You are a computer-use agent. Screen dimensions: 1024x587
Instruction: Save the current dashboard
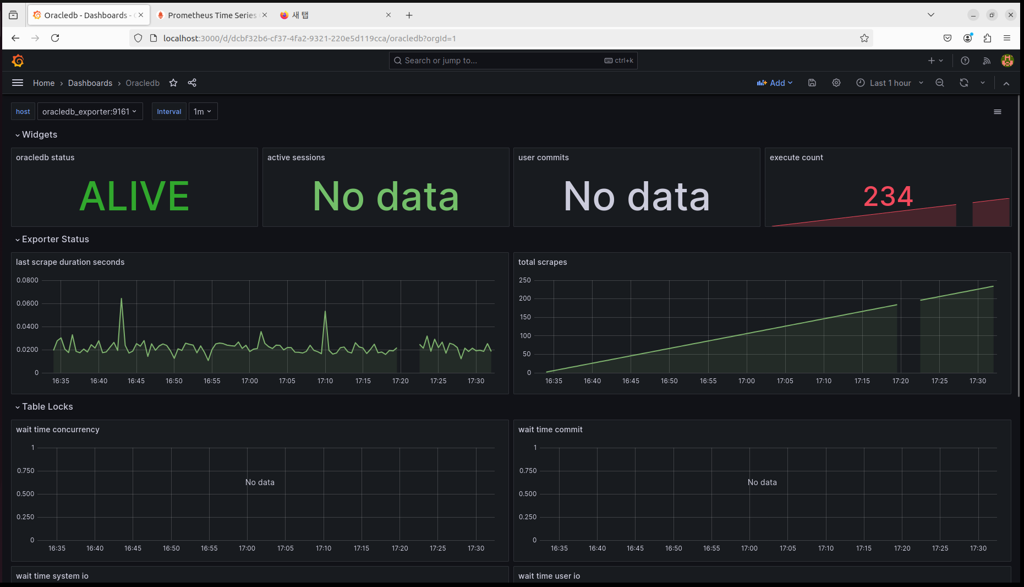click(812, 83)
